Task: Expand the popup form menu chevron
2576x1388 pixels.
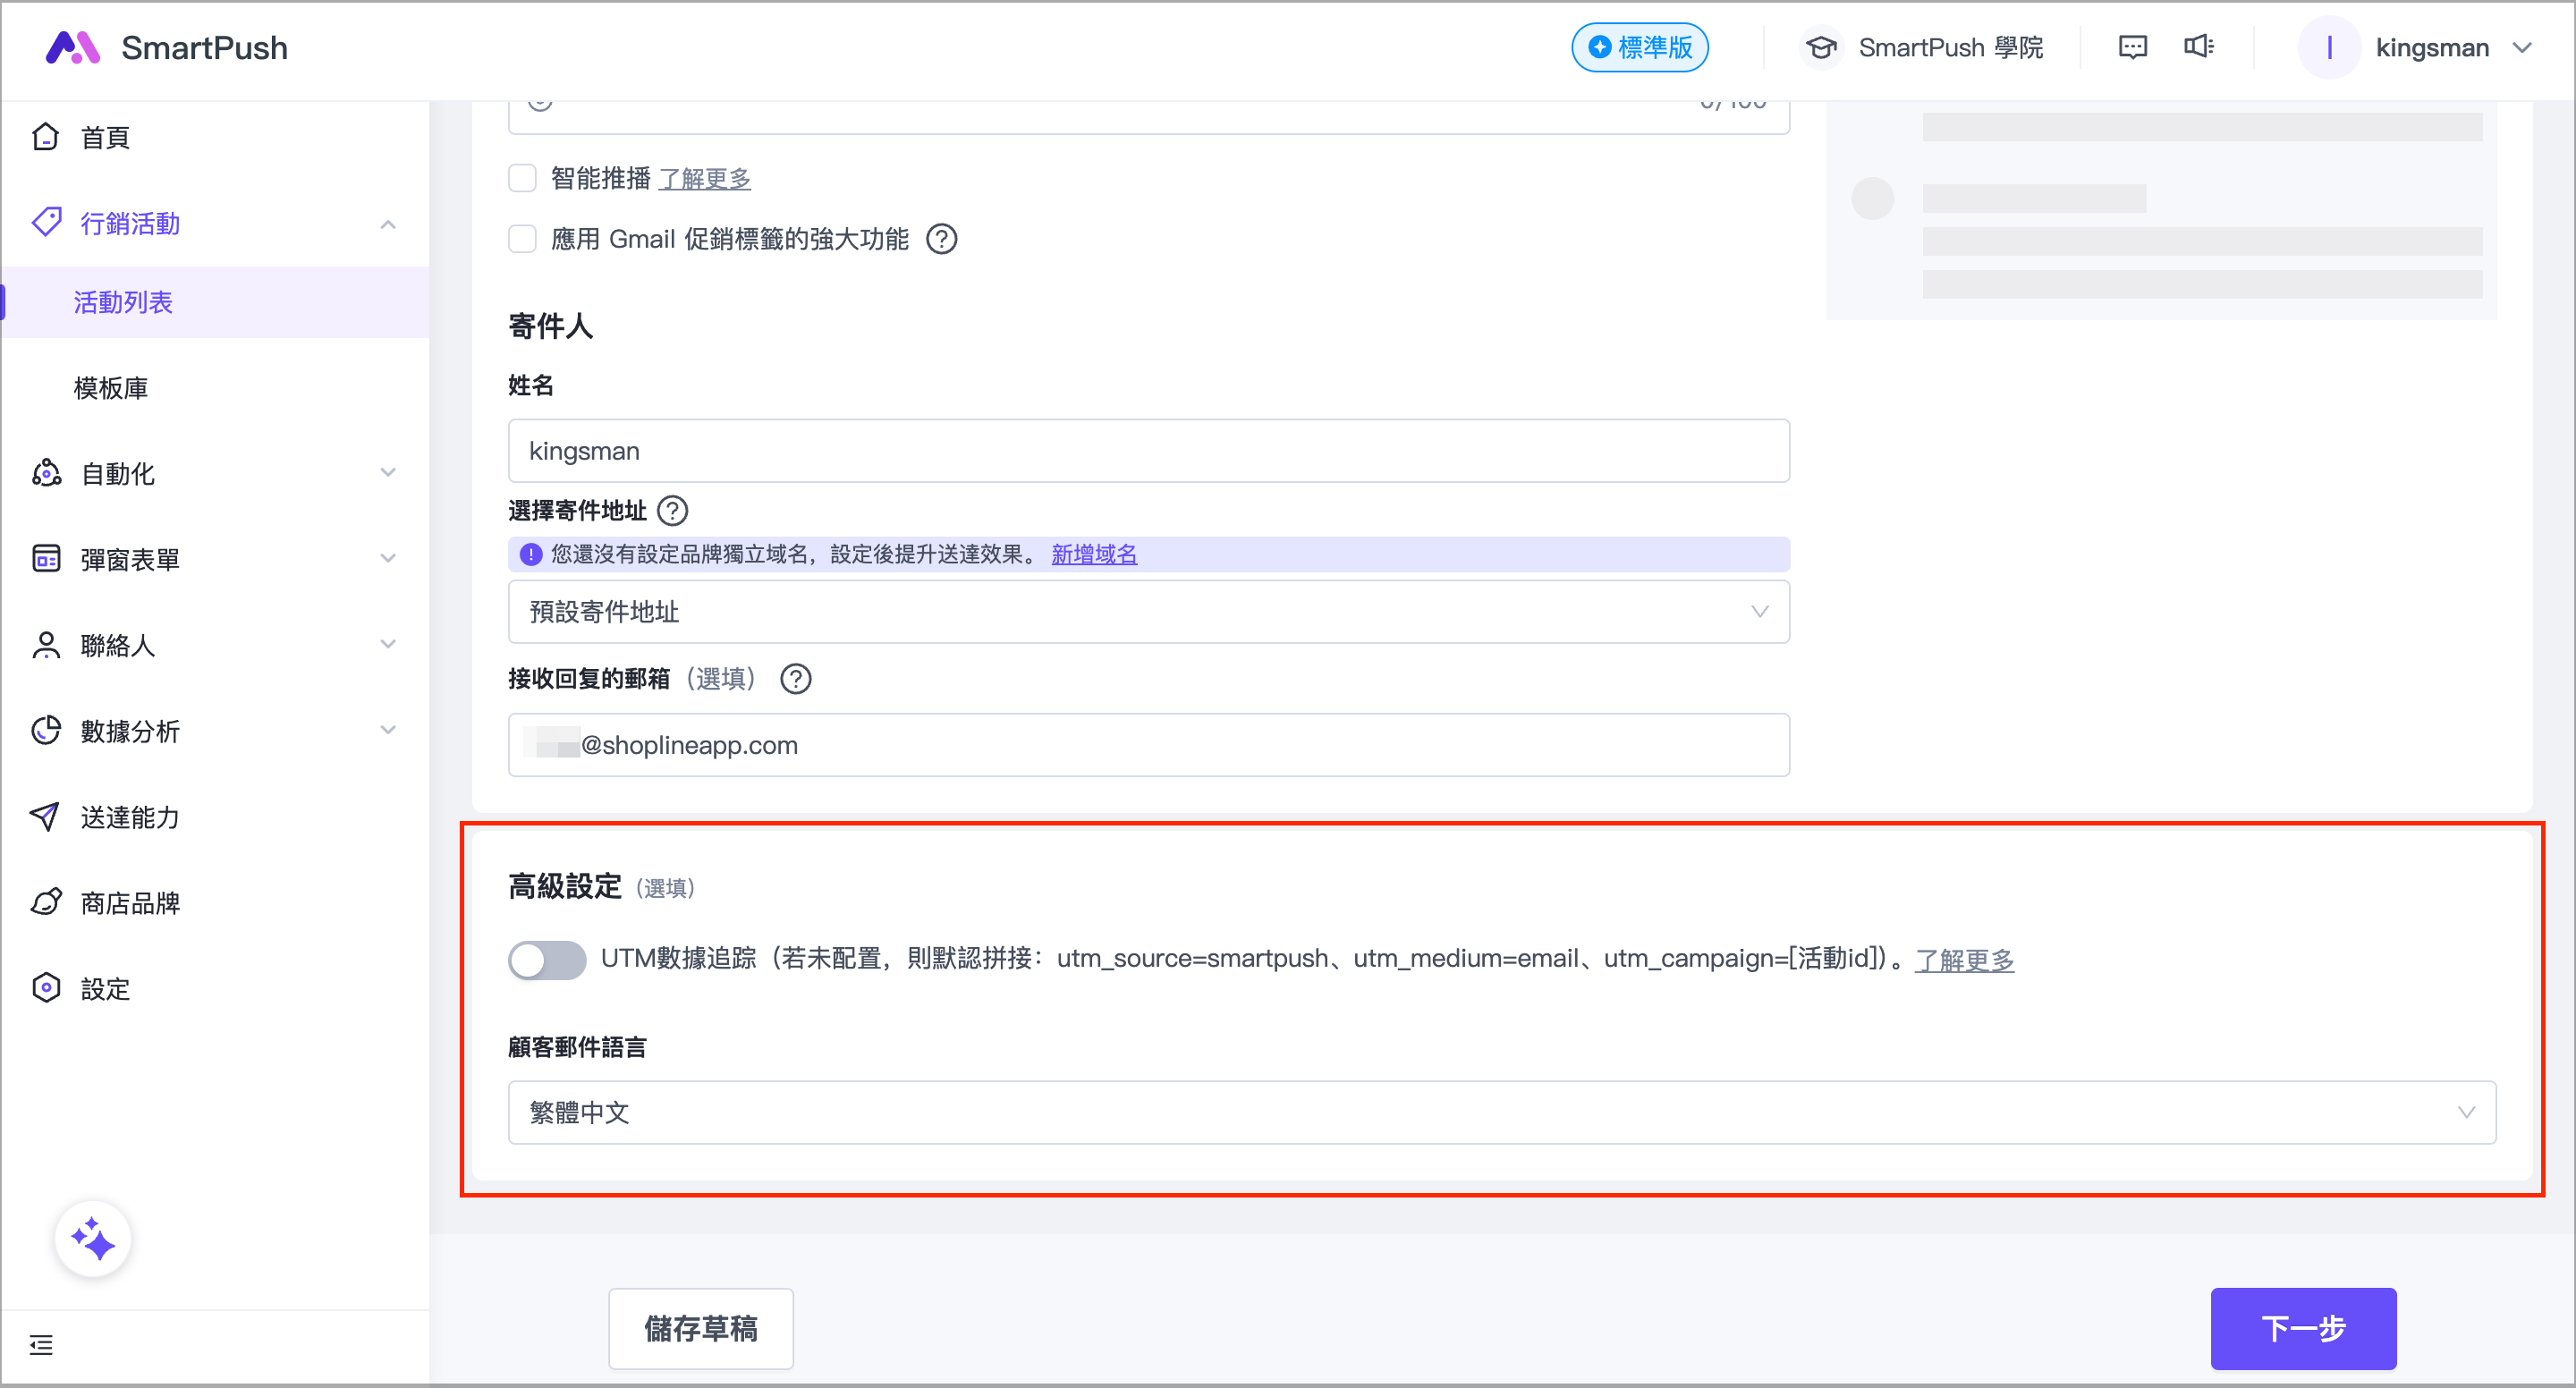Action: 388,559
